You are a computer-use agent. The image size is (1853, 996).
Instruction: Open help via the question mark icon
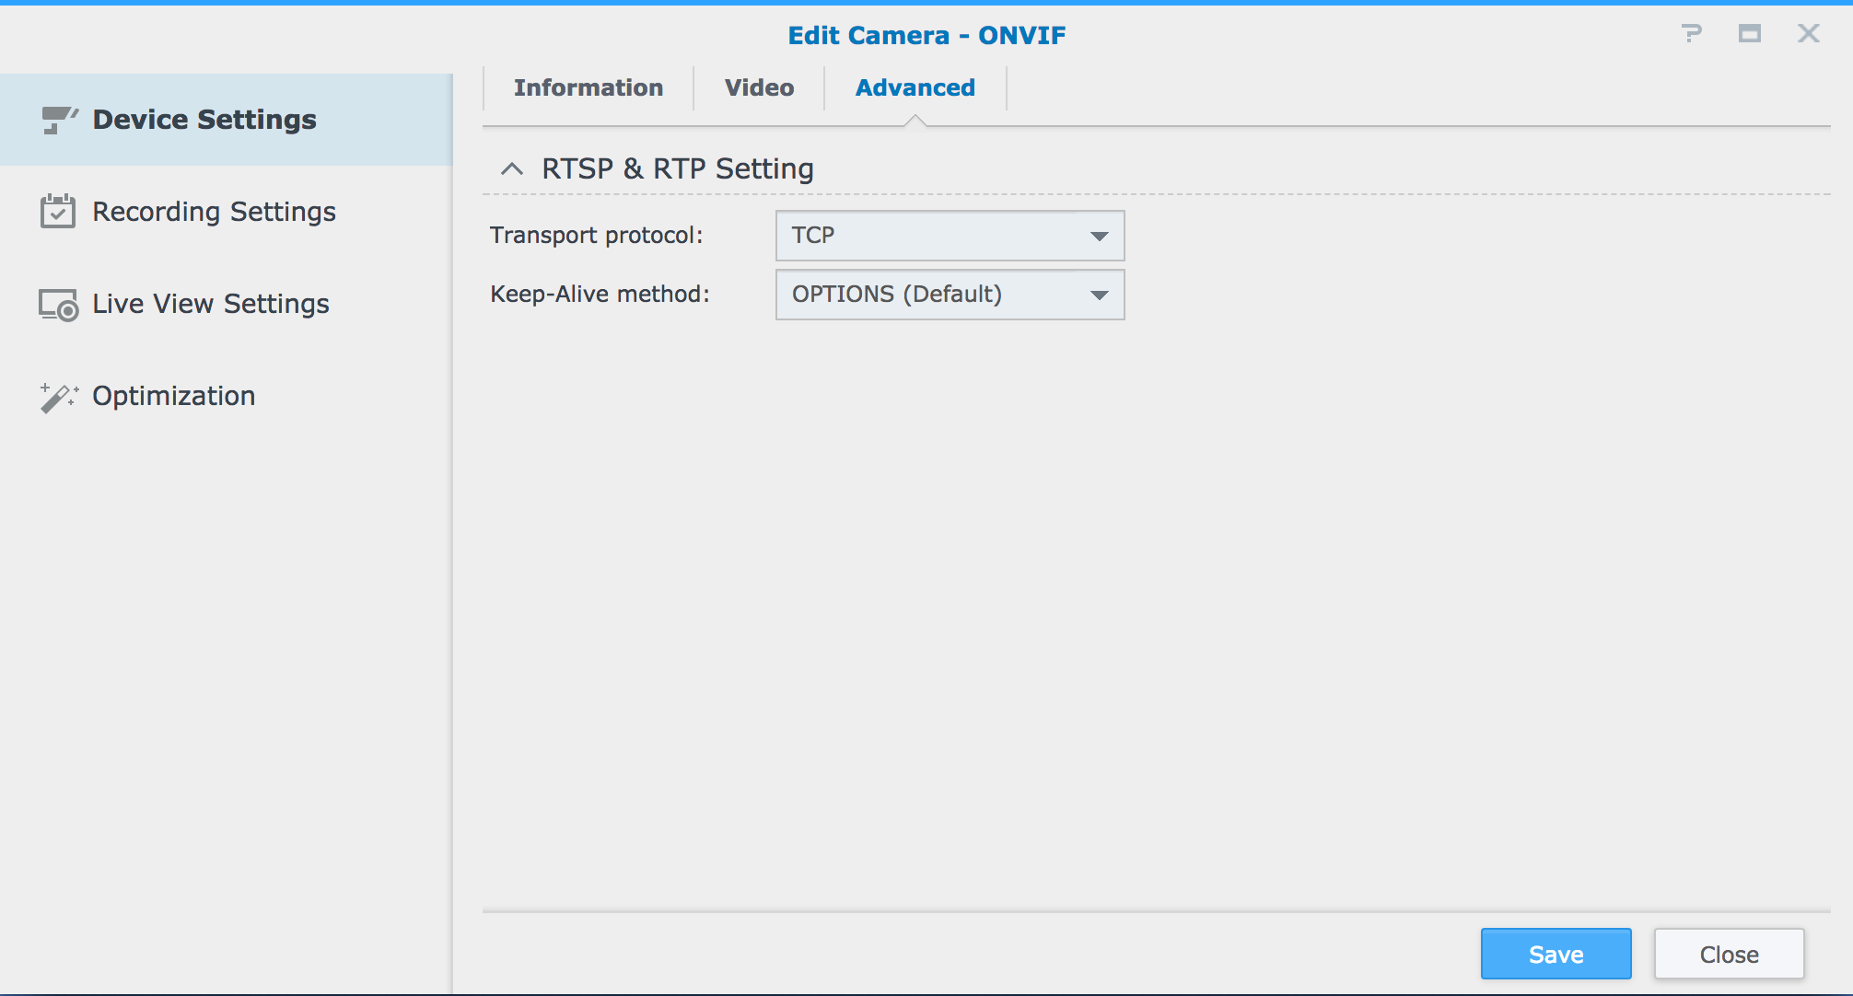click(x=1691, y=34)
